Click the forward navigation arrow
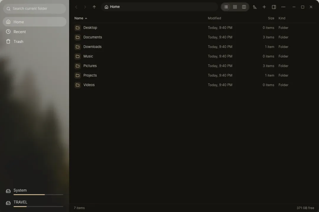 click(85, 7)
